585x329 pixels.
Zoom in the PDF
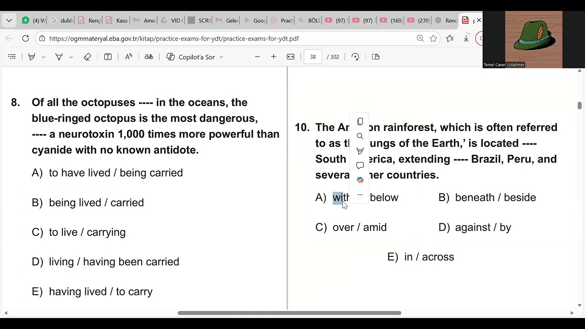[273, 57]
